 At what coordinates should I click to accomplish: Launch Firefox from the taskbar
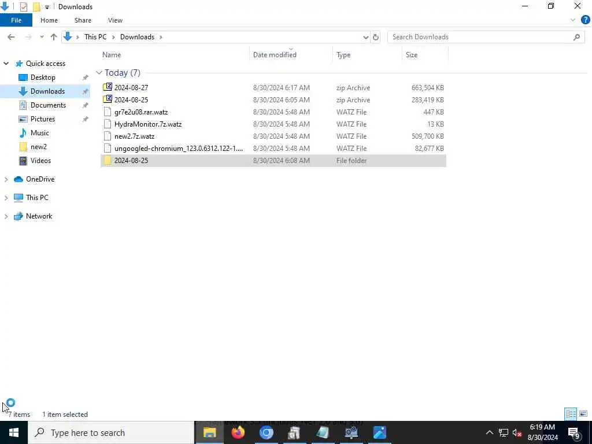coord(238,432)
